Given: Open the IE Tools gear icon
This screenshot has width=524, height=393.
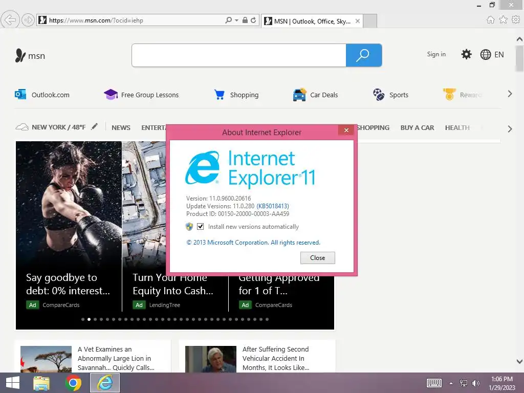Looking at the screenshot, I should [x=516, y=20].
